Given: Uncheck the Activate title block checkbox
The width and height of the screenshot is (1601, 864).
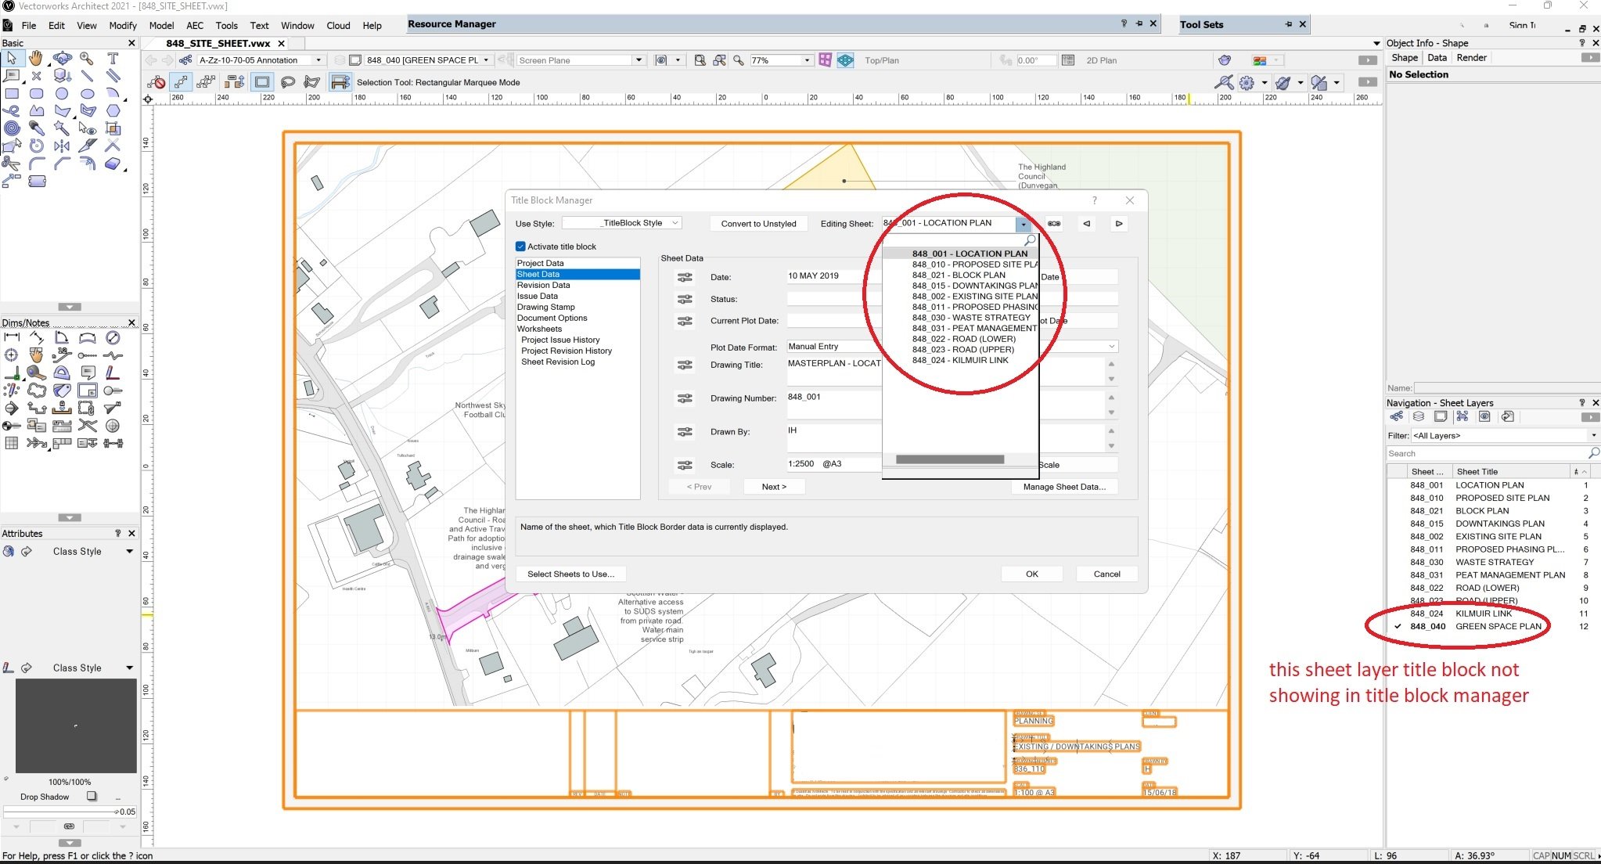Looking at the screenshot, I should (522, 246).
